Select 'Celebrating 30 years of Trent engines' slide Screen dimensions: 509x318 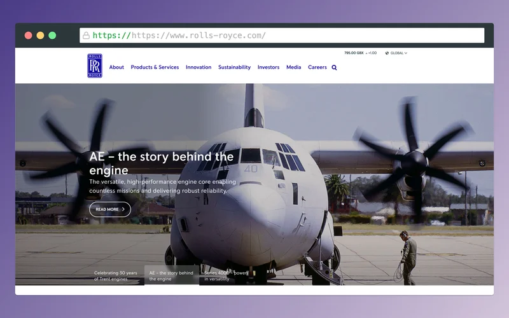click(x=117, y=275)
